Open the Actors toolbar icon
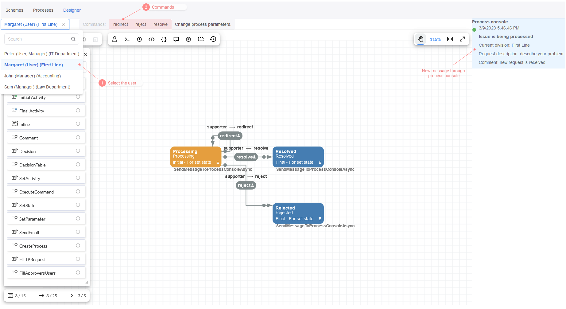Screen dimensions: 566x309 (115, 39)
